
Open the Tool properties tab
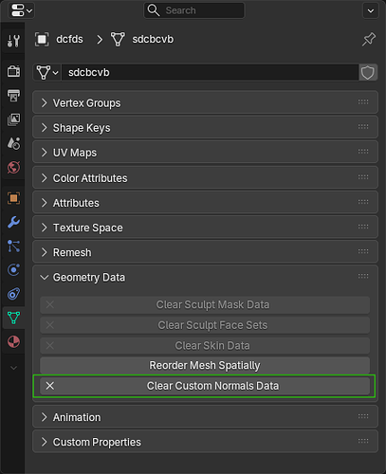(x=13, y=41)
